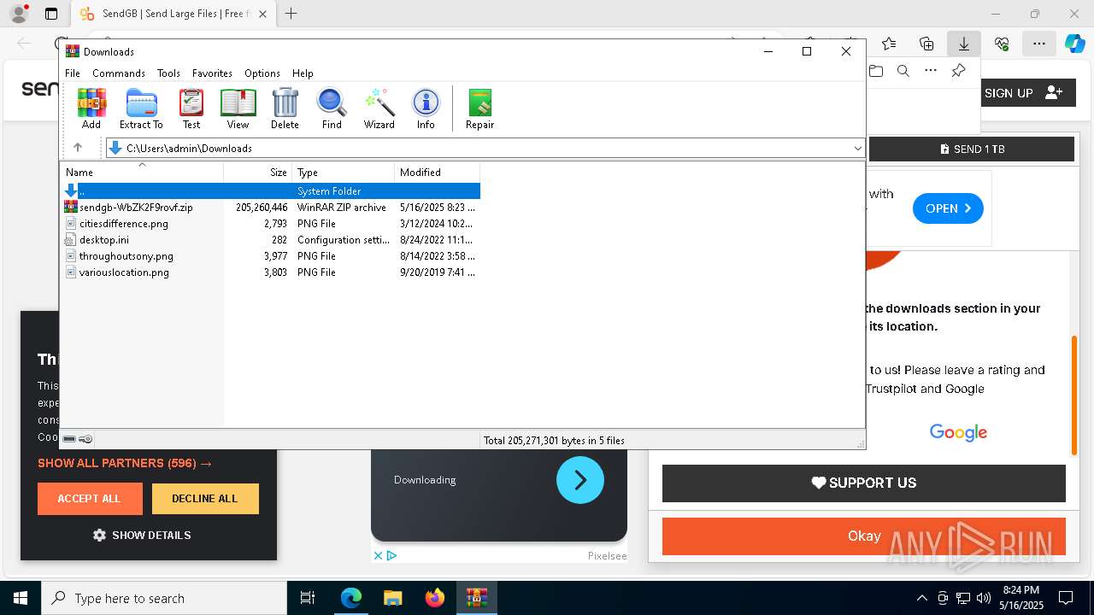Open the tab actions icon in Edge

pyautogui.click(x=51, y=14)
